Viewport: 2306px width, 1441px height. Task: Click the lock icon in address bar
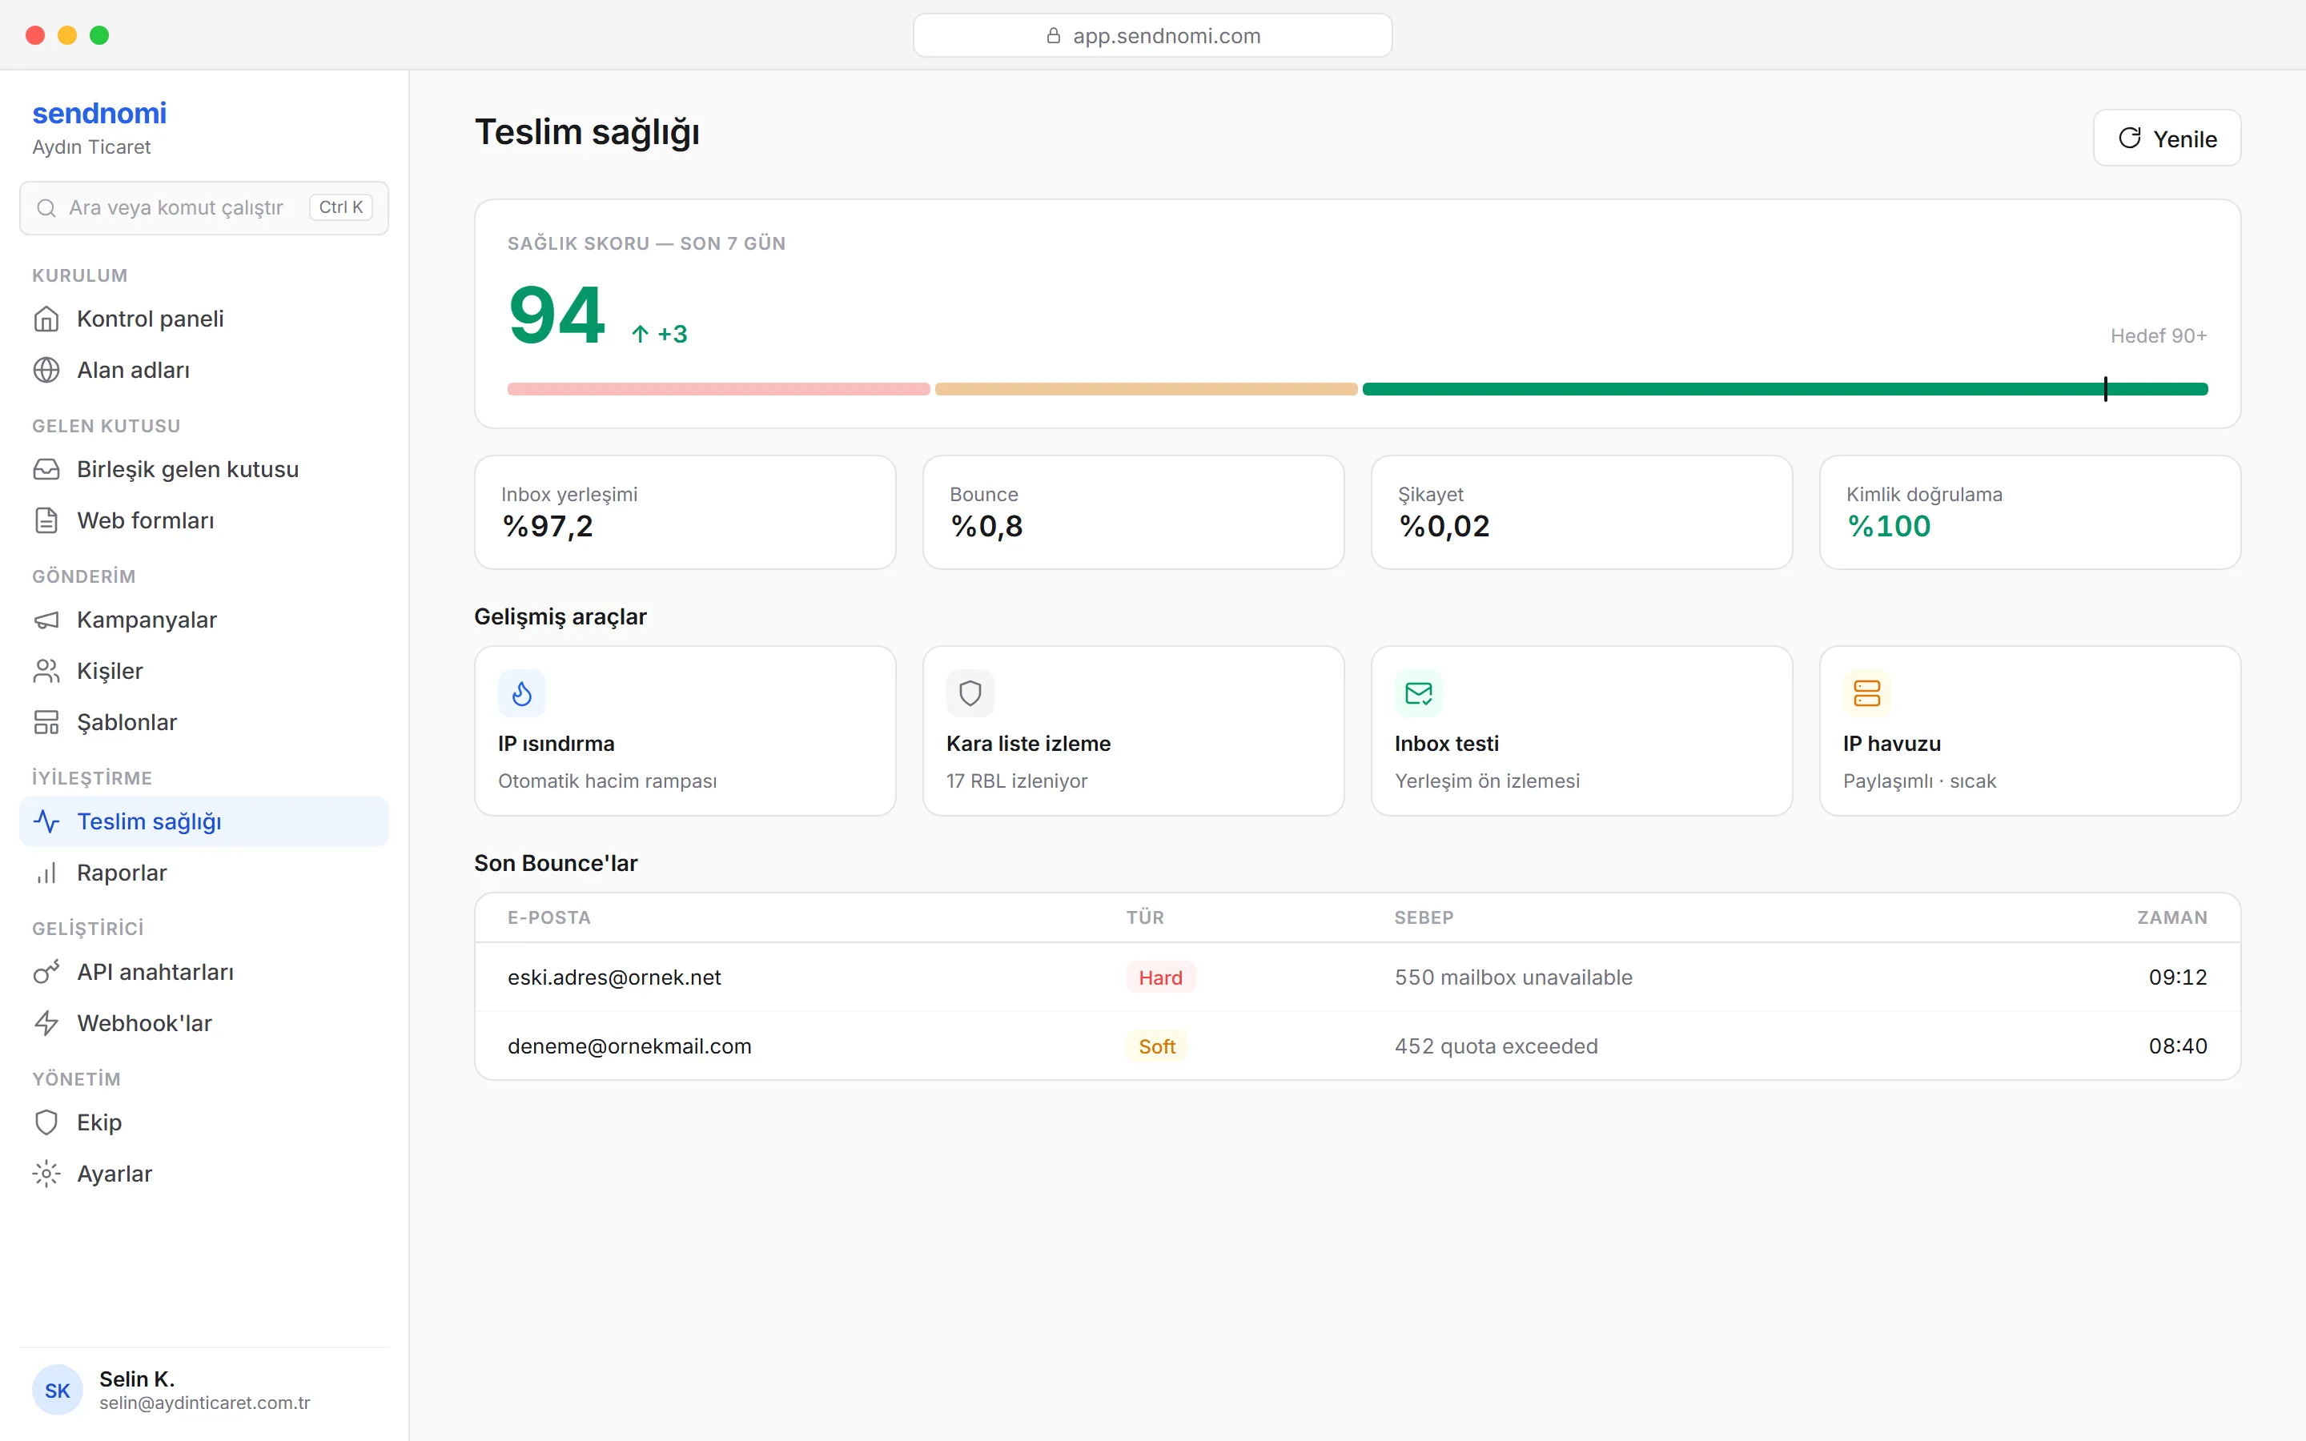(1053, 35)
